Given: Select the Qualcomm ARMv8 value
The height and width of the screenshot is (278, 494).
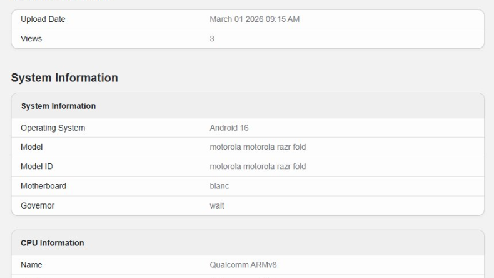Looking at the screenshot, I should click(243, 265).
